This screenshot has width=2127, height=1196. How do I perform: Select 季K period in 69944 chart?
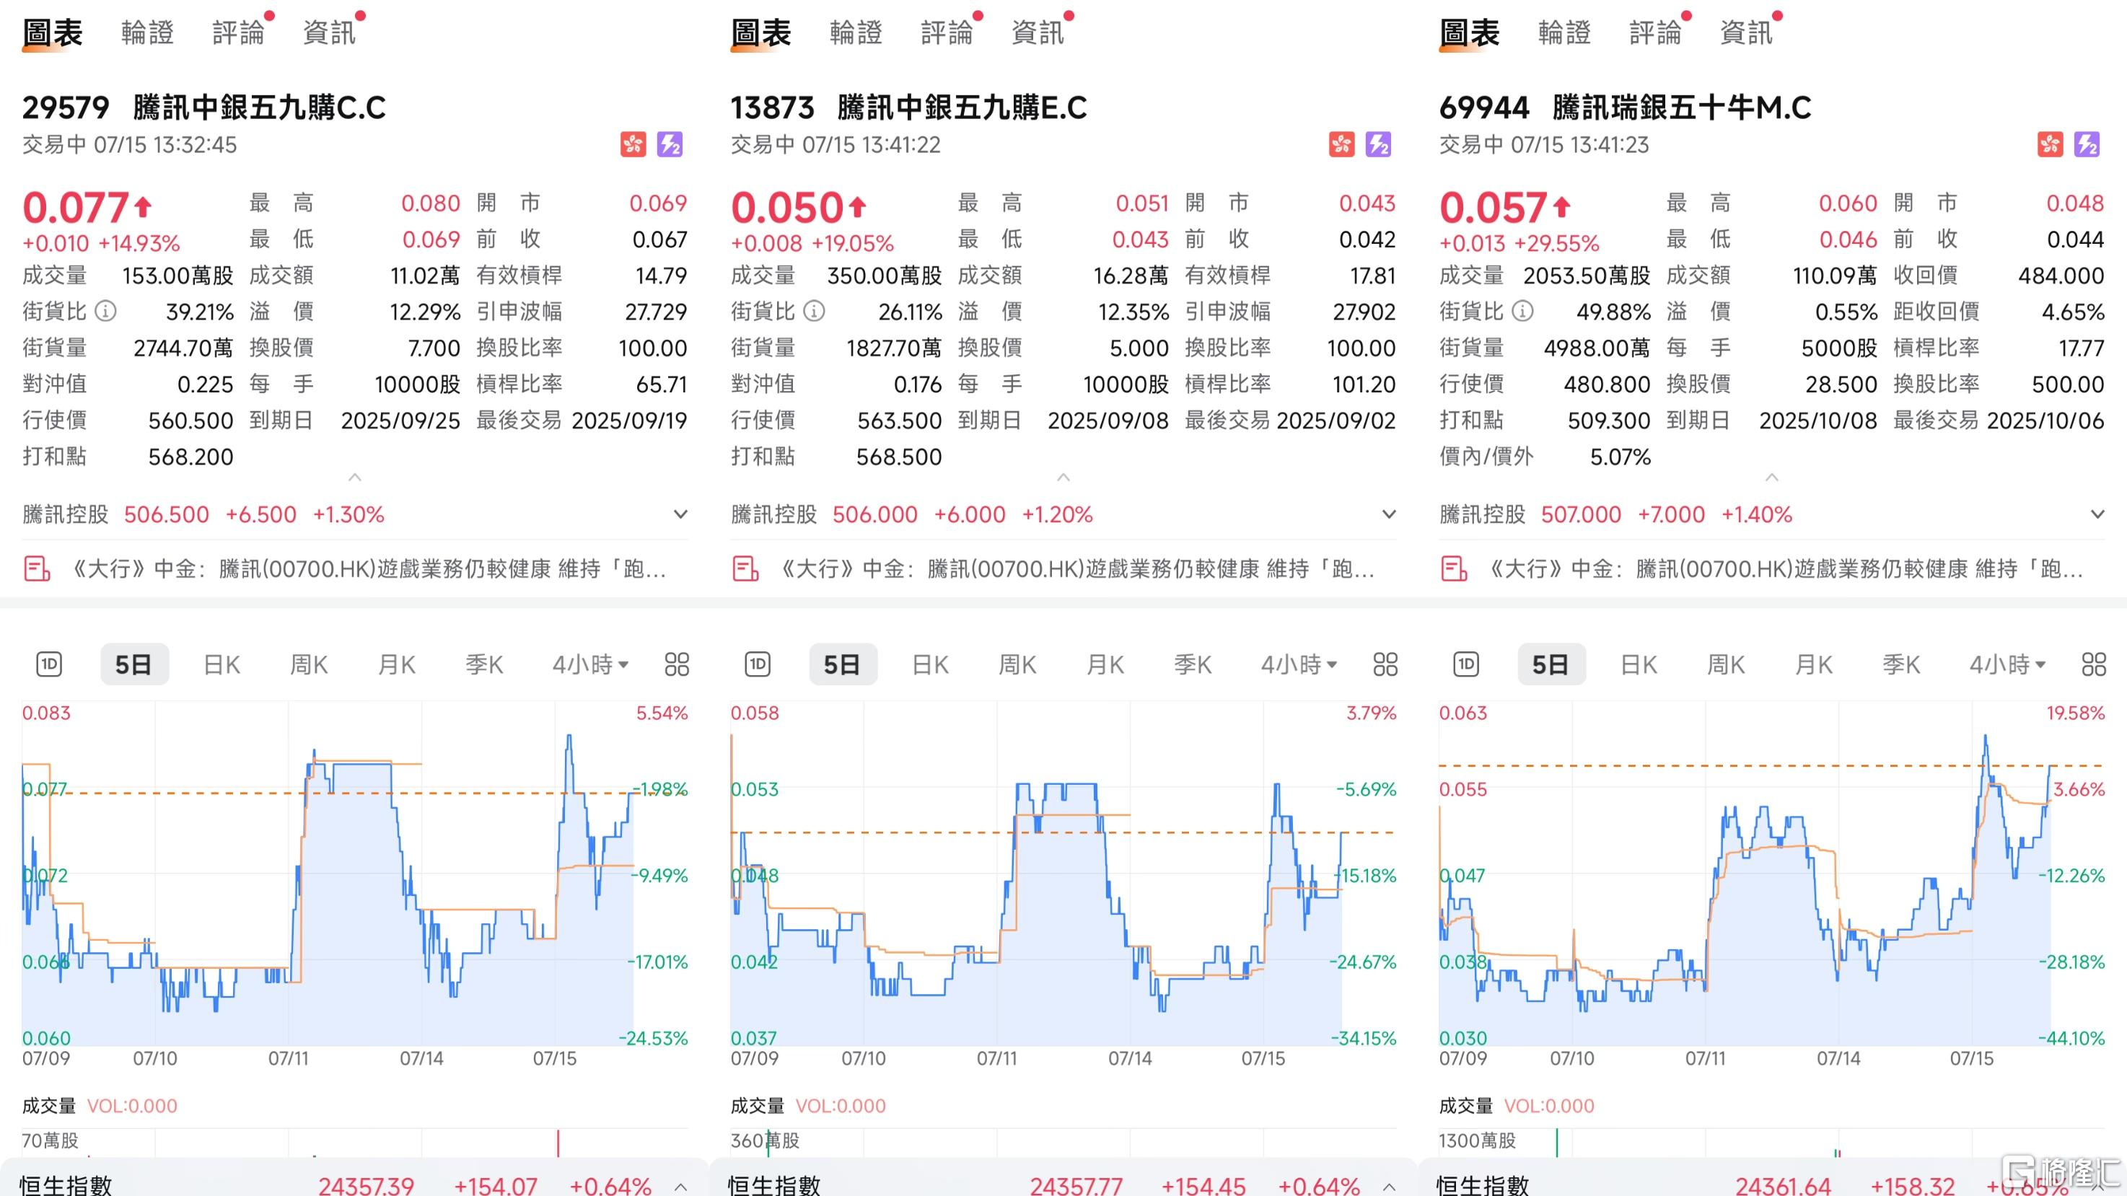pyautogui.click(x=1902, y=664)
